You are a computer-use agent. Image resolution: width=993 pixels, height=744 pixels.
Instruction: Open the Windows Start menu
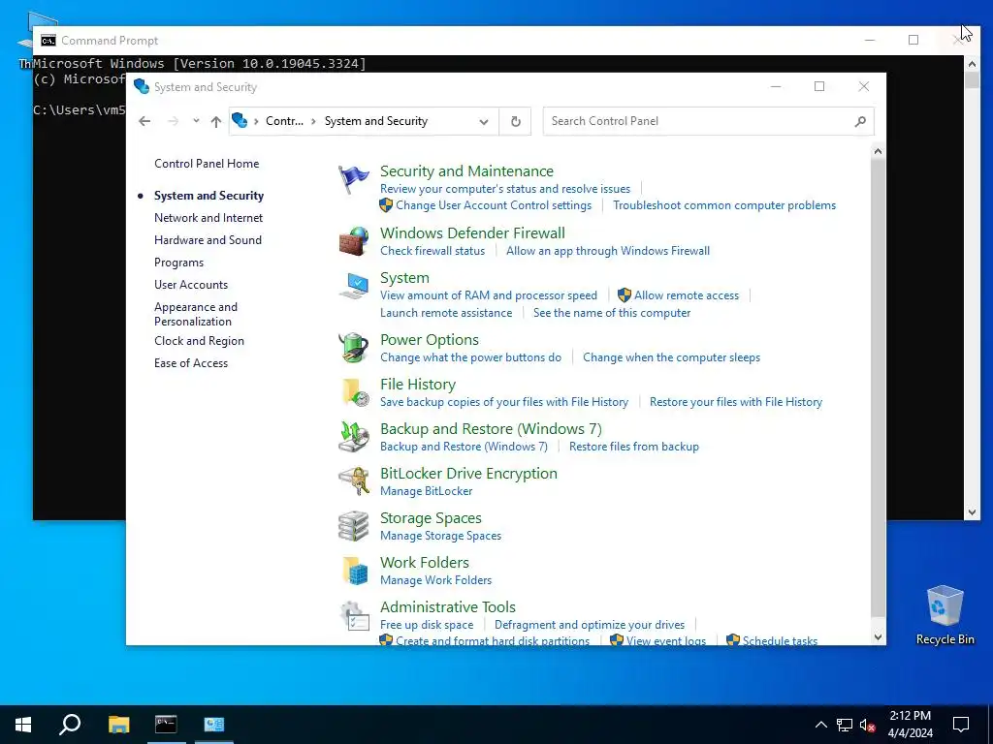[x=23, y=724]
